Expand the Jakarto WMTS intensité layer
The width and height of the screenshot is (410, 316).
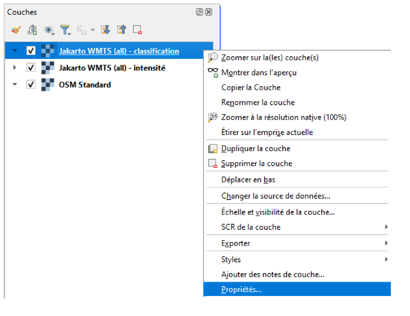click(x=15, y=68)
